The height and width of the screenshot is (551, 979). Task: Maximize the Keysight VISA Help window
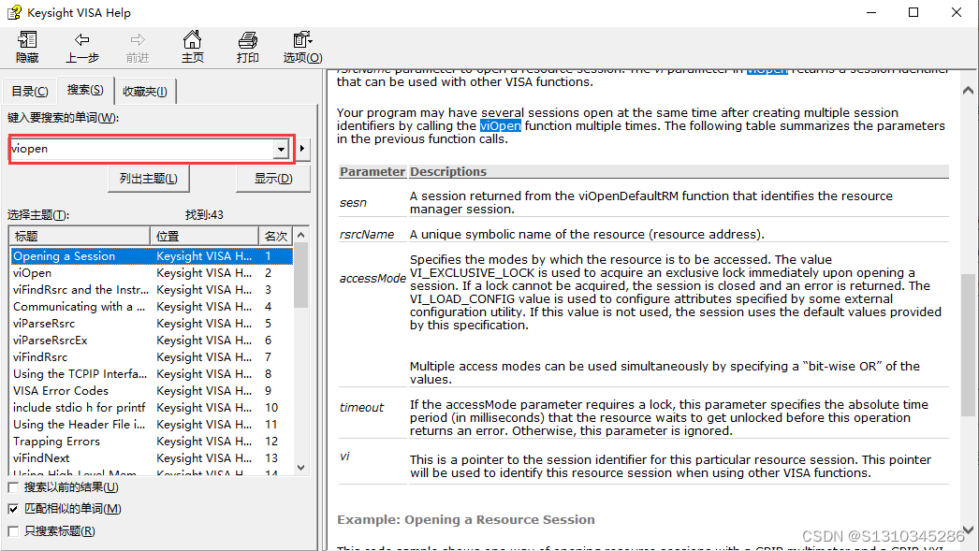pyautogui.click(x=913, y=12)
